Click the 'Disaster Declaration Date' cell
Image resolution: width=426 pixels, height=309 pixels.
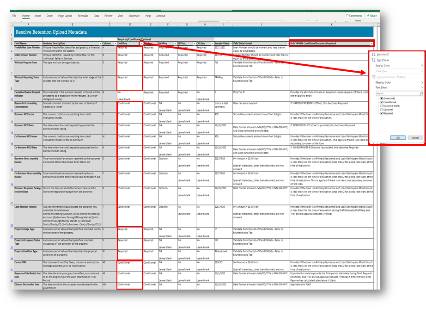tap(28, 286)
